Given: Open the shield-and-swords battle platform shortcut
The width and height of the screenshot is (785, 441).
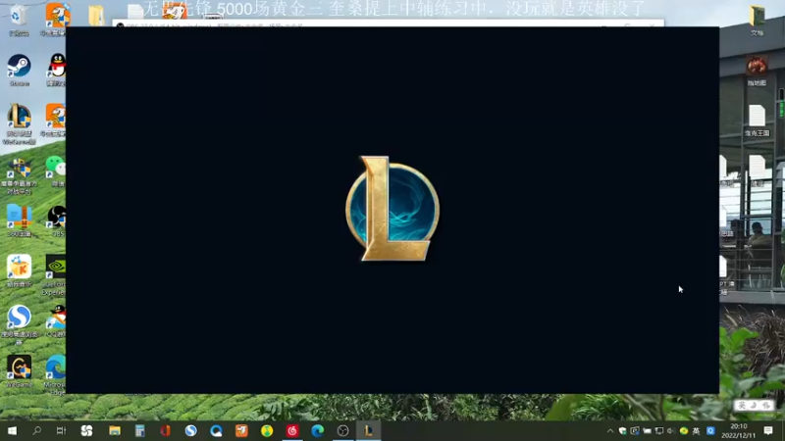Looking at the screenshot, I should 19,175.
